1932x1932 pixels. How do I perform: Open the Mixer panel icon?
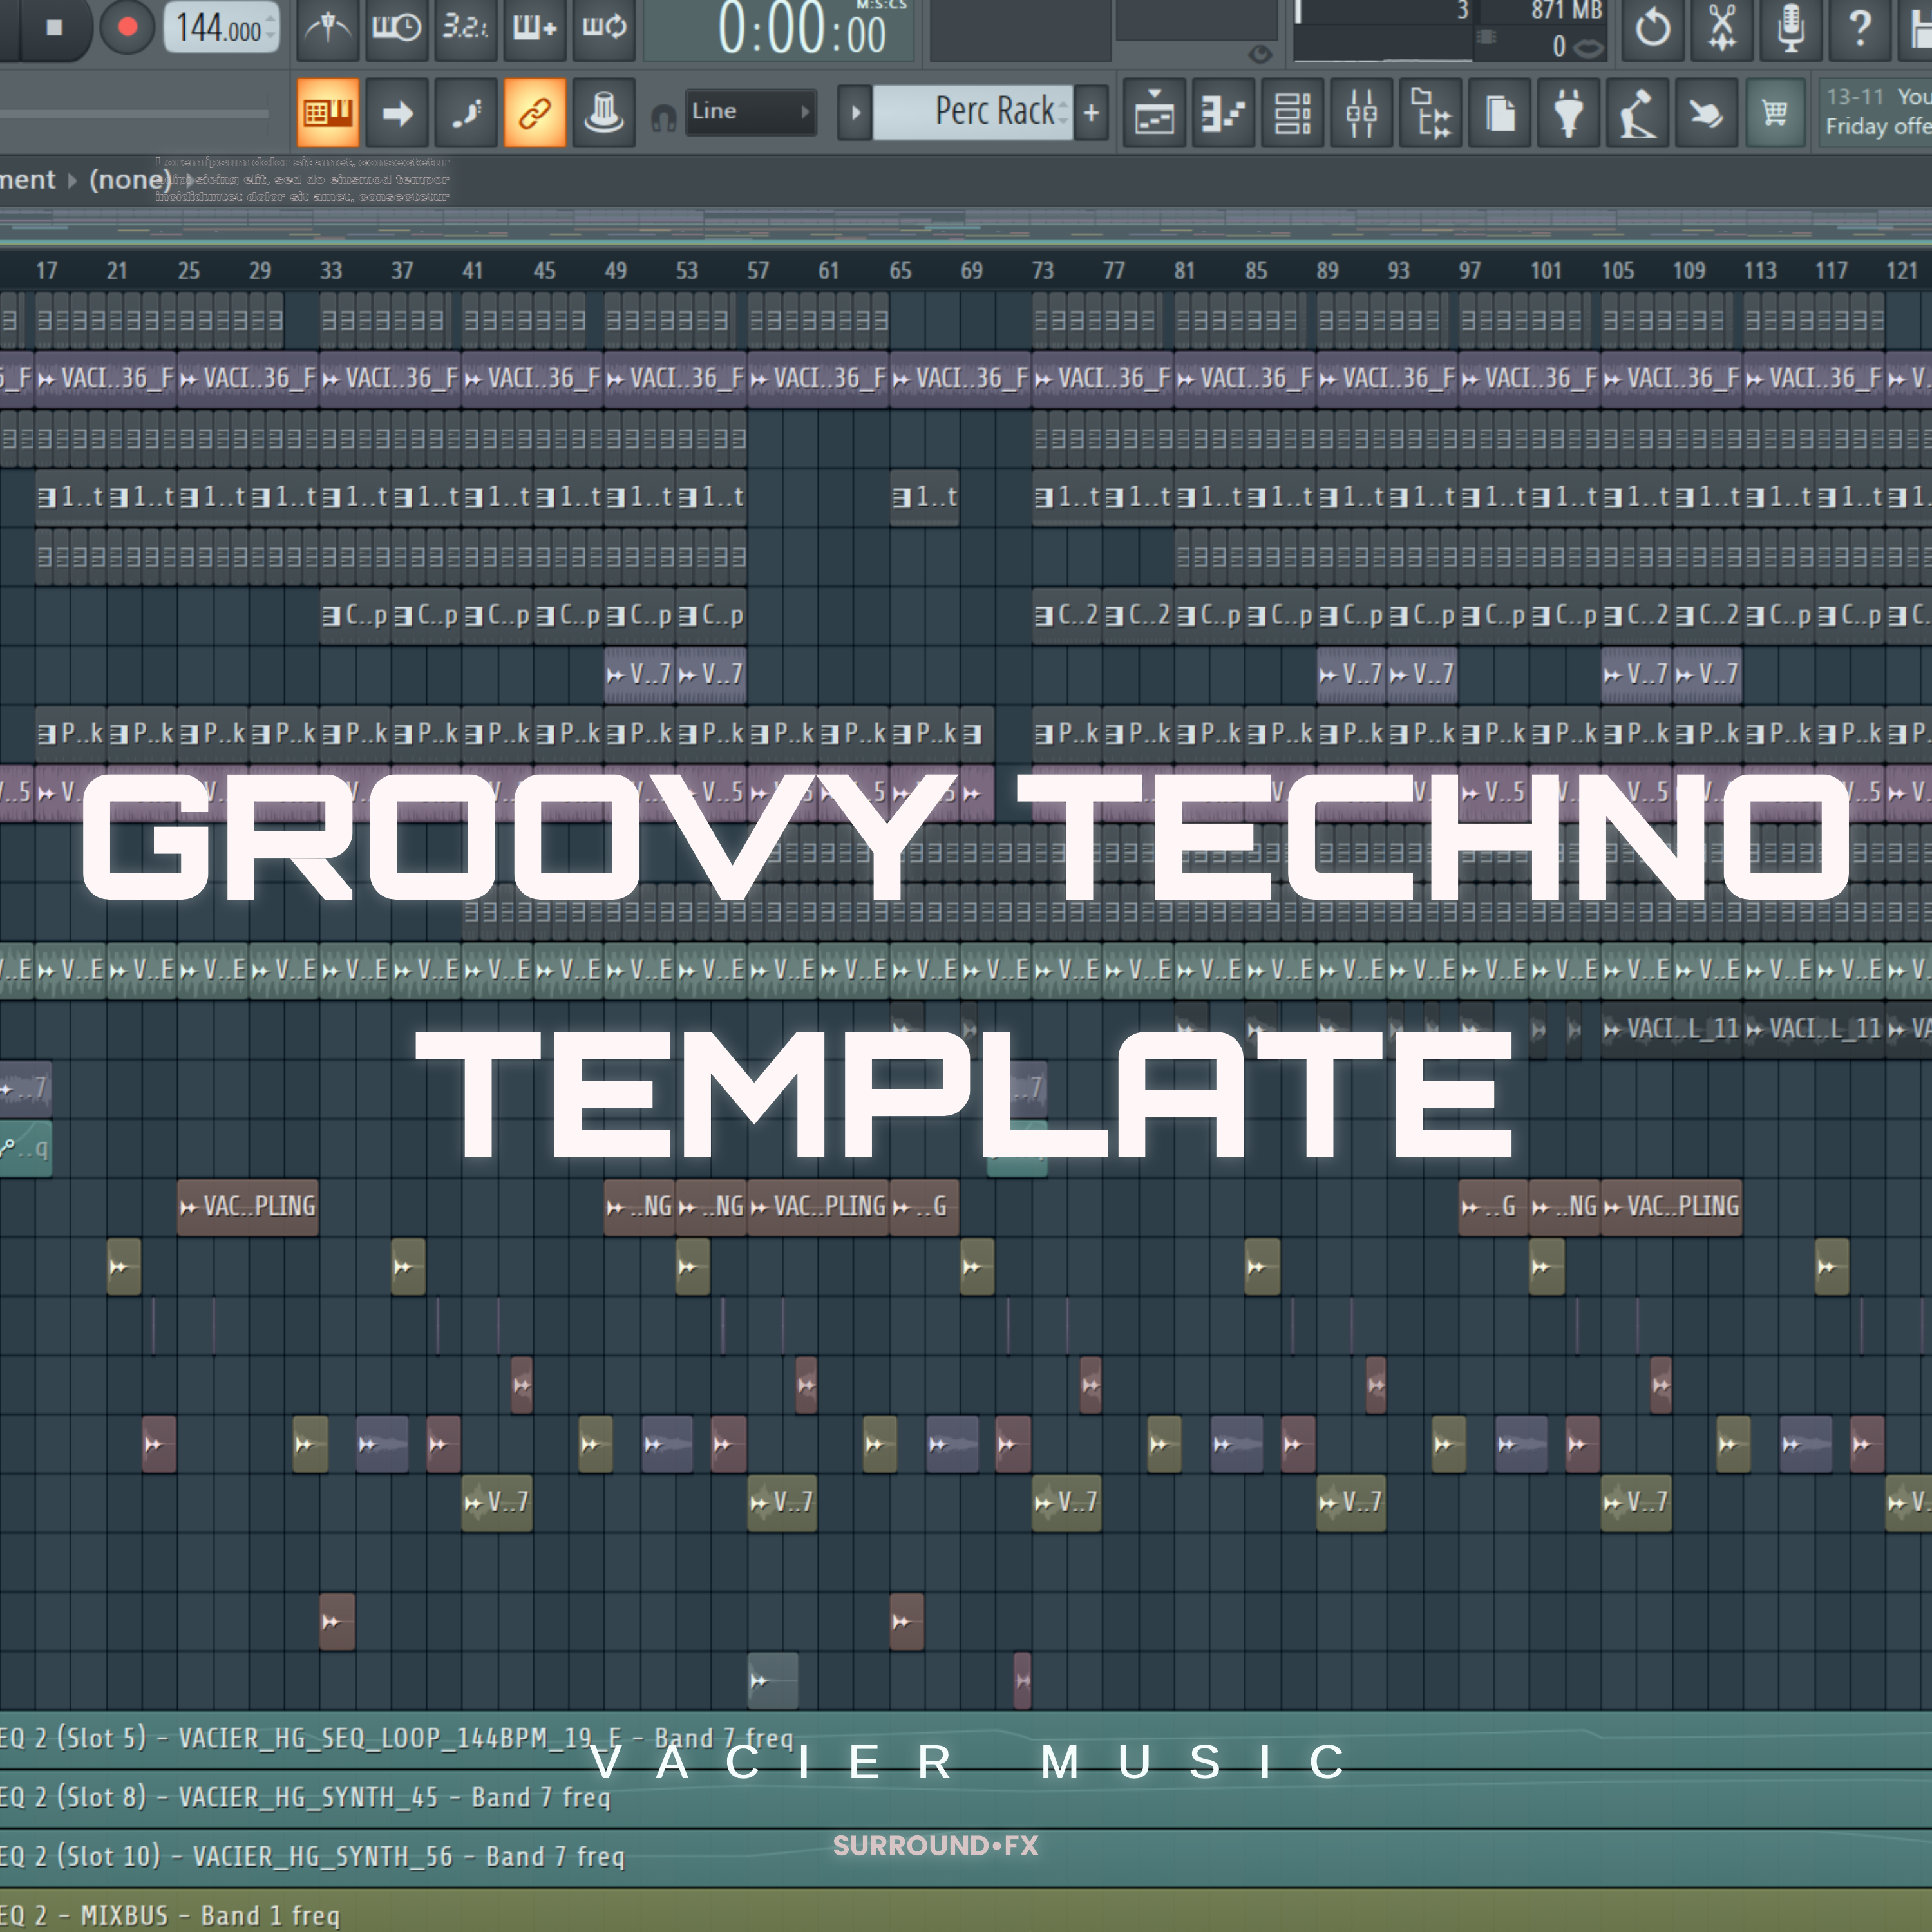[x=1360, y=113]
